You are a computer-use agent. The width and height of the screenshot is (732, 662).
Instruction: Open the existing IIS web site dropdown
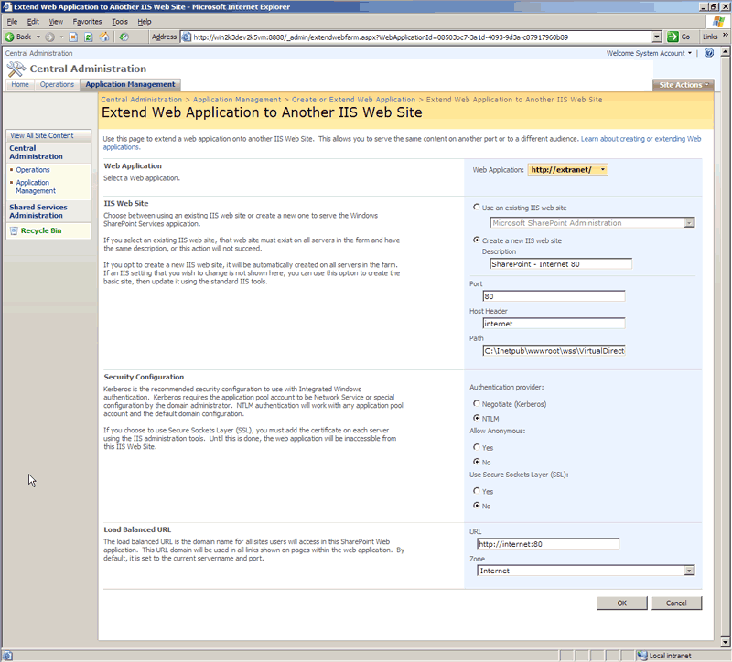[592, 223]
